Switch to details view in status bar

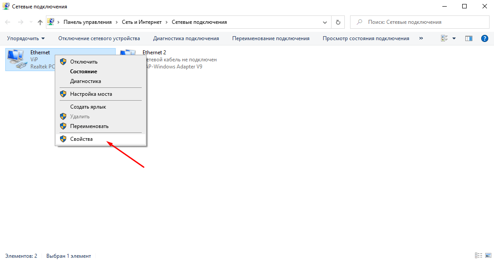pos(478,255)
